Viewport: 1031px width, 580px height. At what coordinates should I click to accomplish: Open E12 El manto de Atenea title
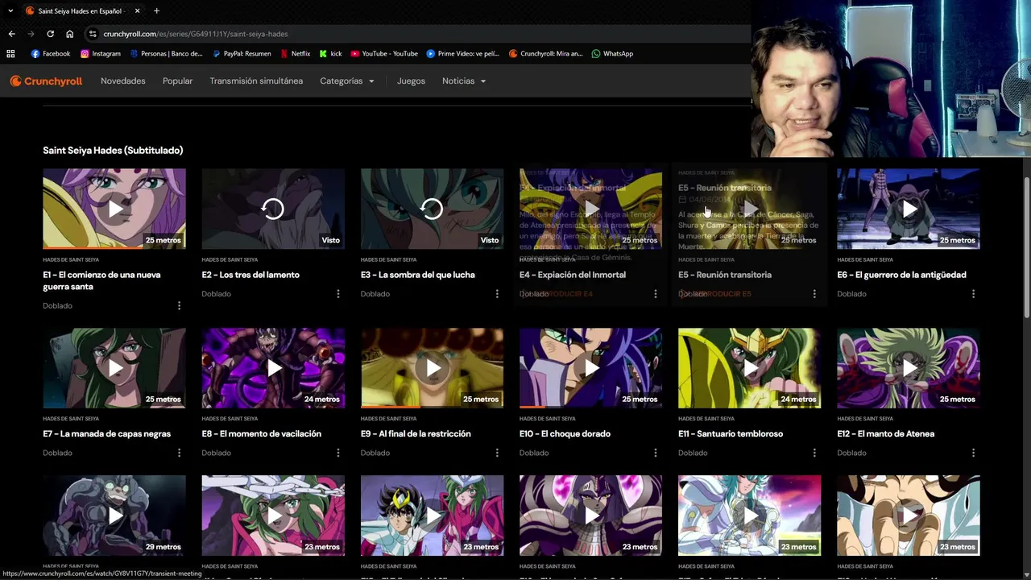click(885, 434)
